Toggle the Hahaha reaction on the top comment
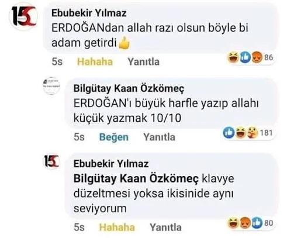This screenshot has height=238, width=287. pos(95,62)
